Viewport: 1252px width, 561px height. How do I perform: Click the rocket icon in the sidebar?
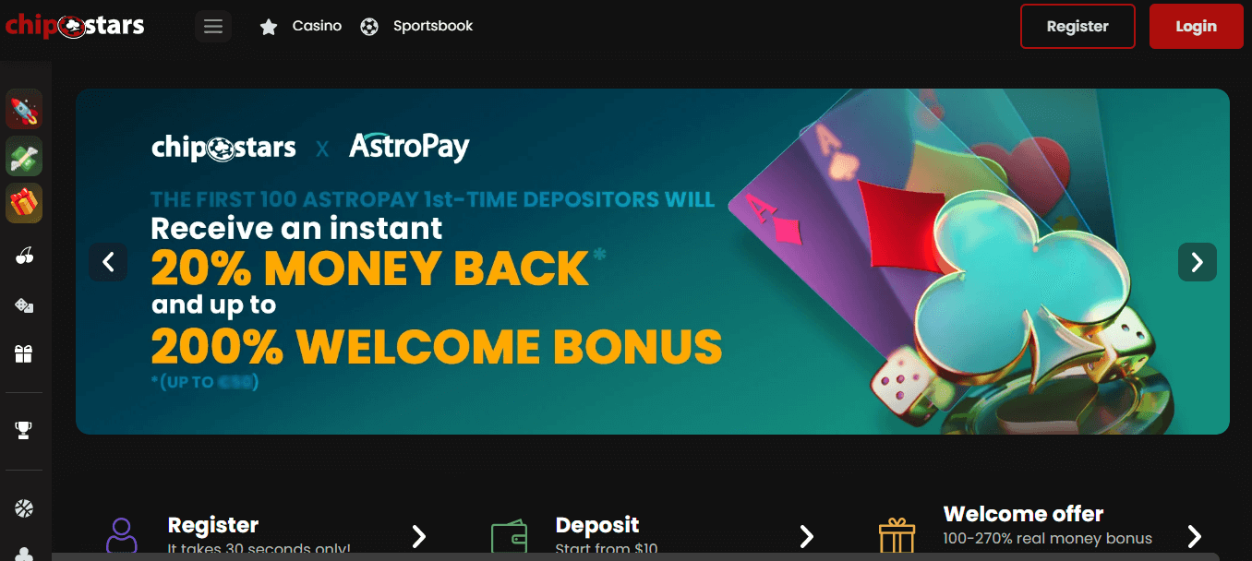pos(25,109)
